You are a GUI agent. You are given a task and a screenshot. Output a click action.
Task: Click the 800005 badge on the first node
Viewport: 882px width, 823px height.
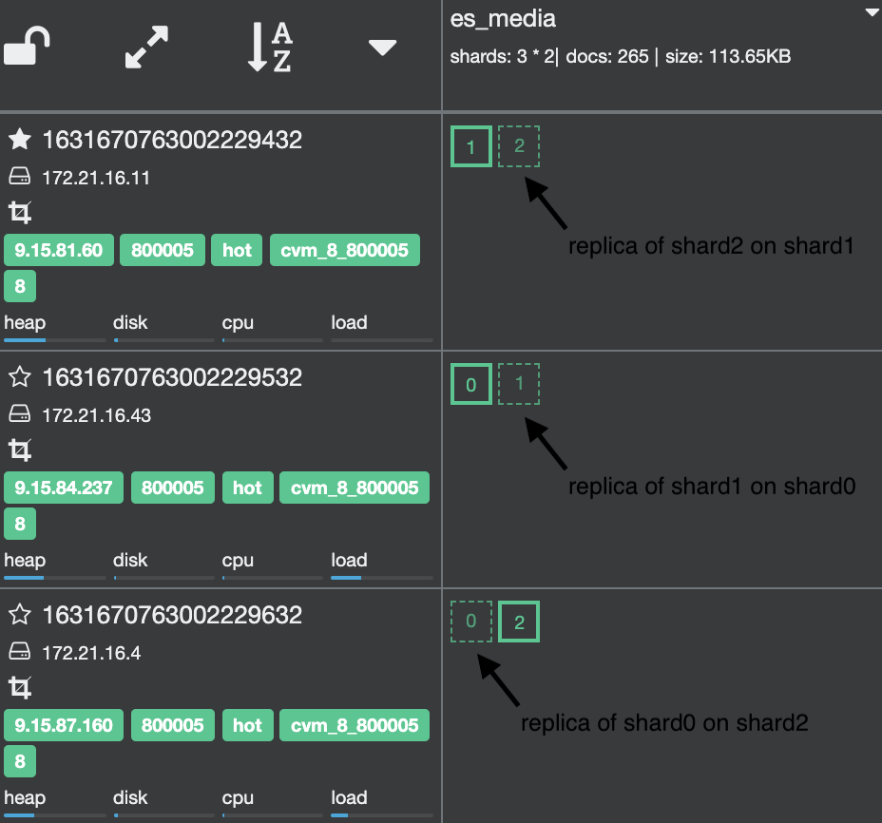click(162, 250)
